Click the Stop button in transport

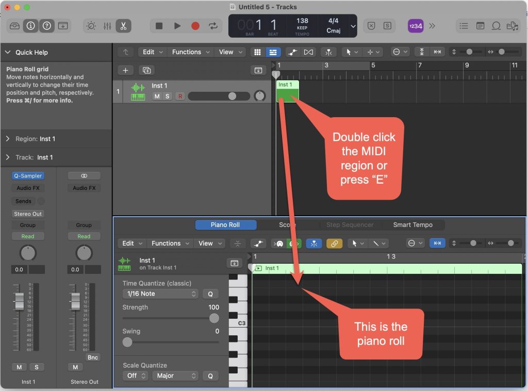pyautogui.click(x=159, y=26)
